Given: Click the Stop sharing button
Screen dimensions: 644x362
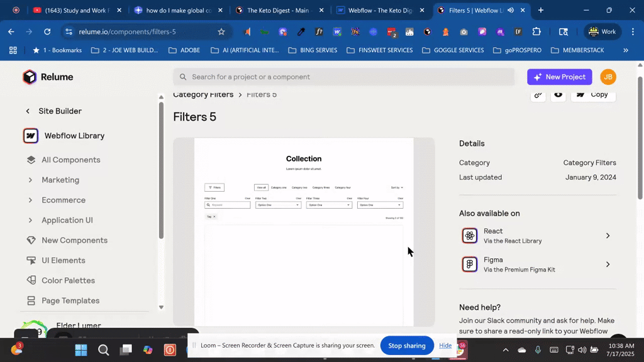Looking at the screenshot, I should pos(406,346).
